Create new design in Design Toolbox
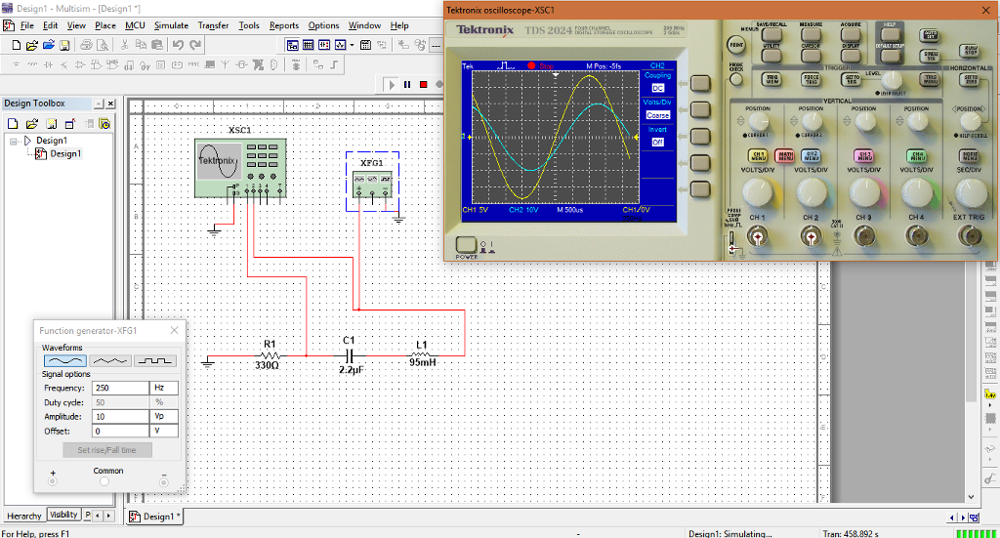The height and width of the screenshot is (538, 1000). [13, 124]
